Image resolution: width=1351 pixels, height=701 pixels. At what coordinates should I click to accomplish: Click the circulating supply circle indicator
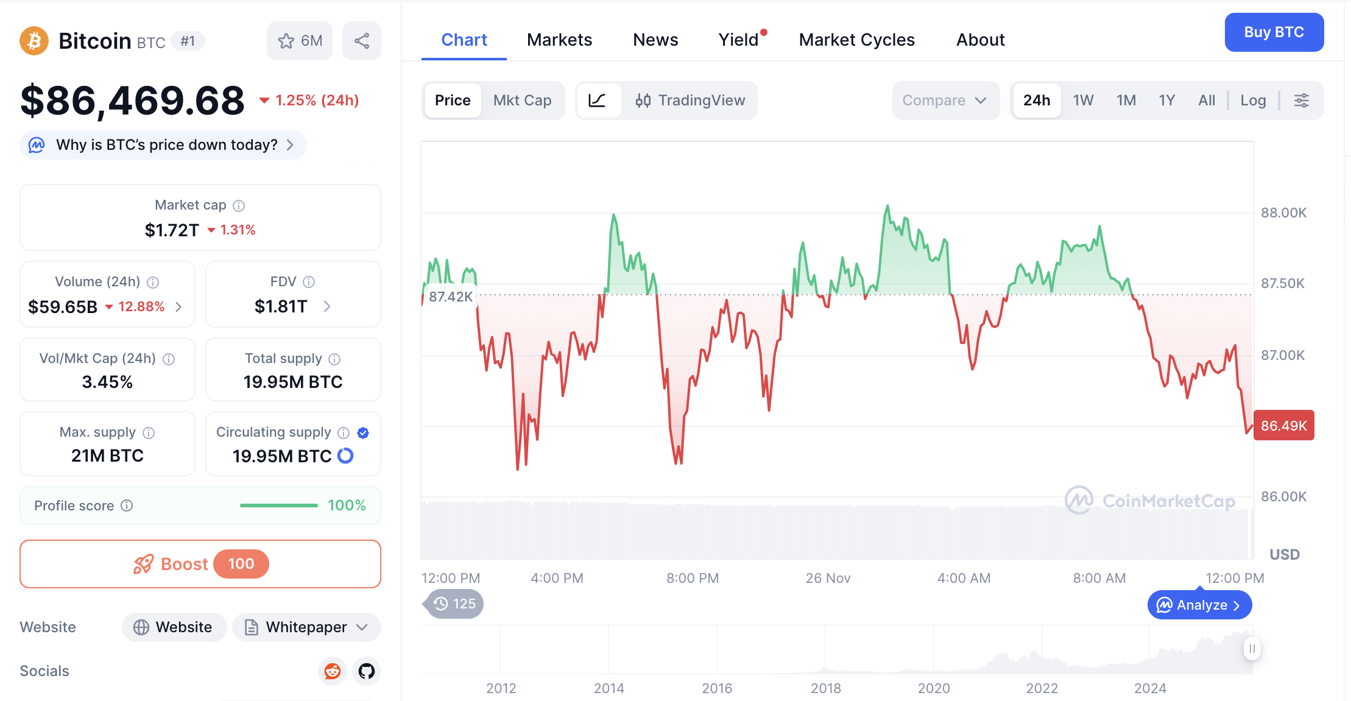pos(345,456)
